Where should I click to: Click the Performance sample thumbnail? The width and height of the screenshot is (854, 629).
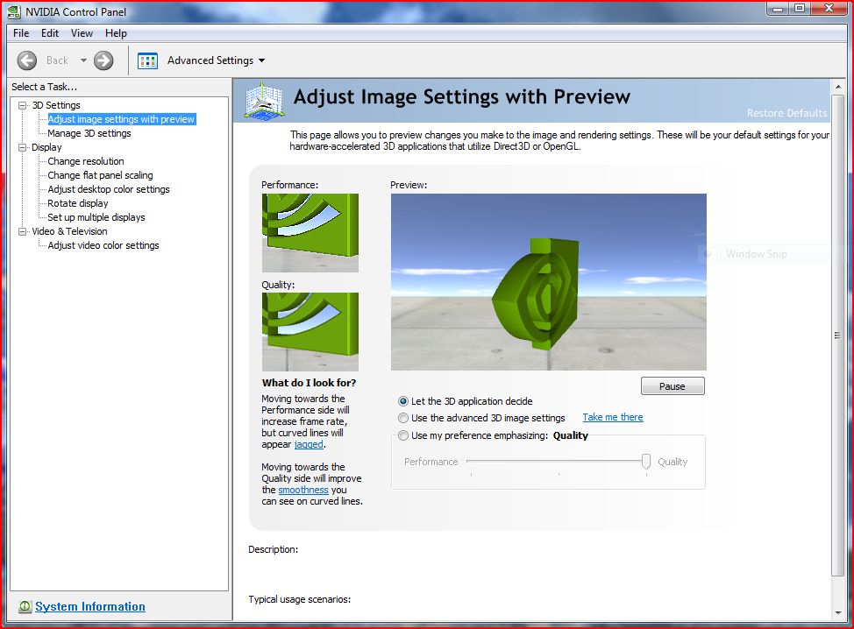310,233
